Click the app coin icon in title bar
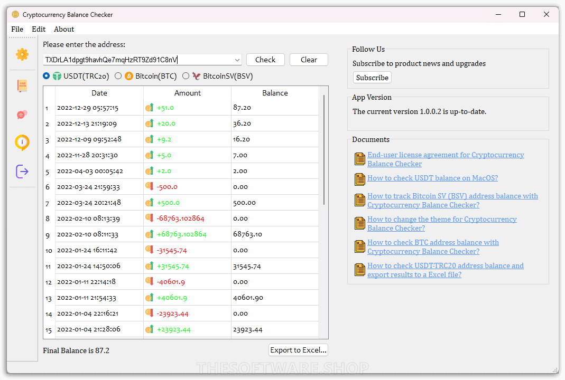565x380 pixels. point(15,14)
